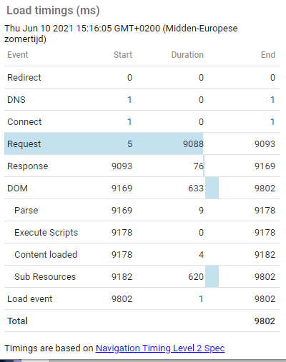Select the Request row label
286x362 pixels.
pyautogui.click(x=24, y=144)
